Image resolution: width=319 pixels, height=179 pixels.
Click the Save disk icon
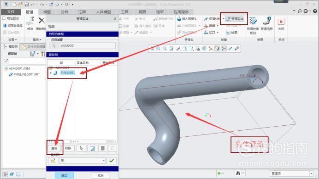click(x=27, y=4)
